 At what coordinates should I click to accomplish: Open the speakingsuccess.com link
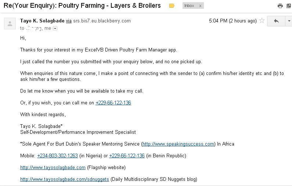pos(178,144)
